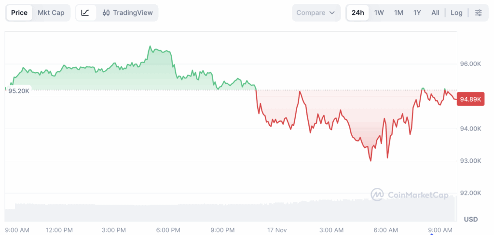Show All time range

pyautogui.click(x=435, y=13)
